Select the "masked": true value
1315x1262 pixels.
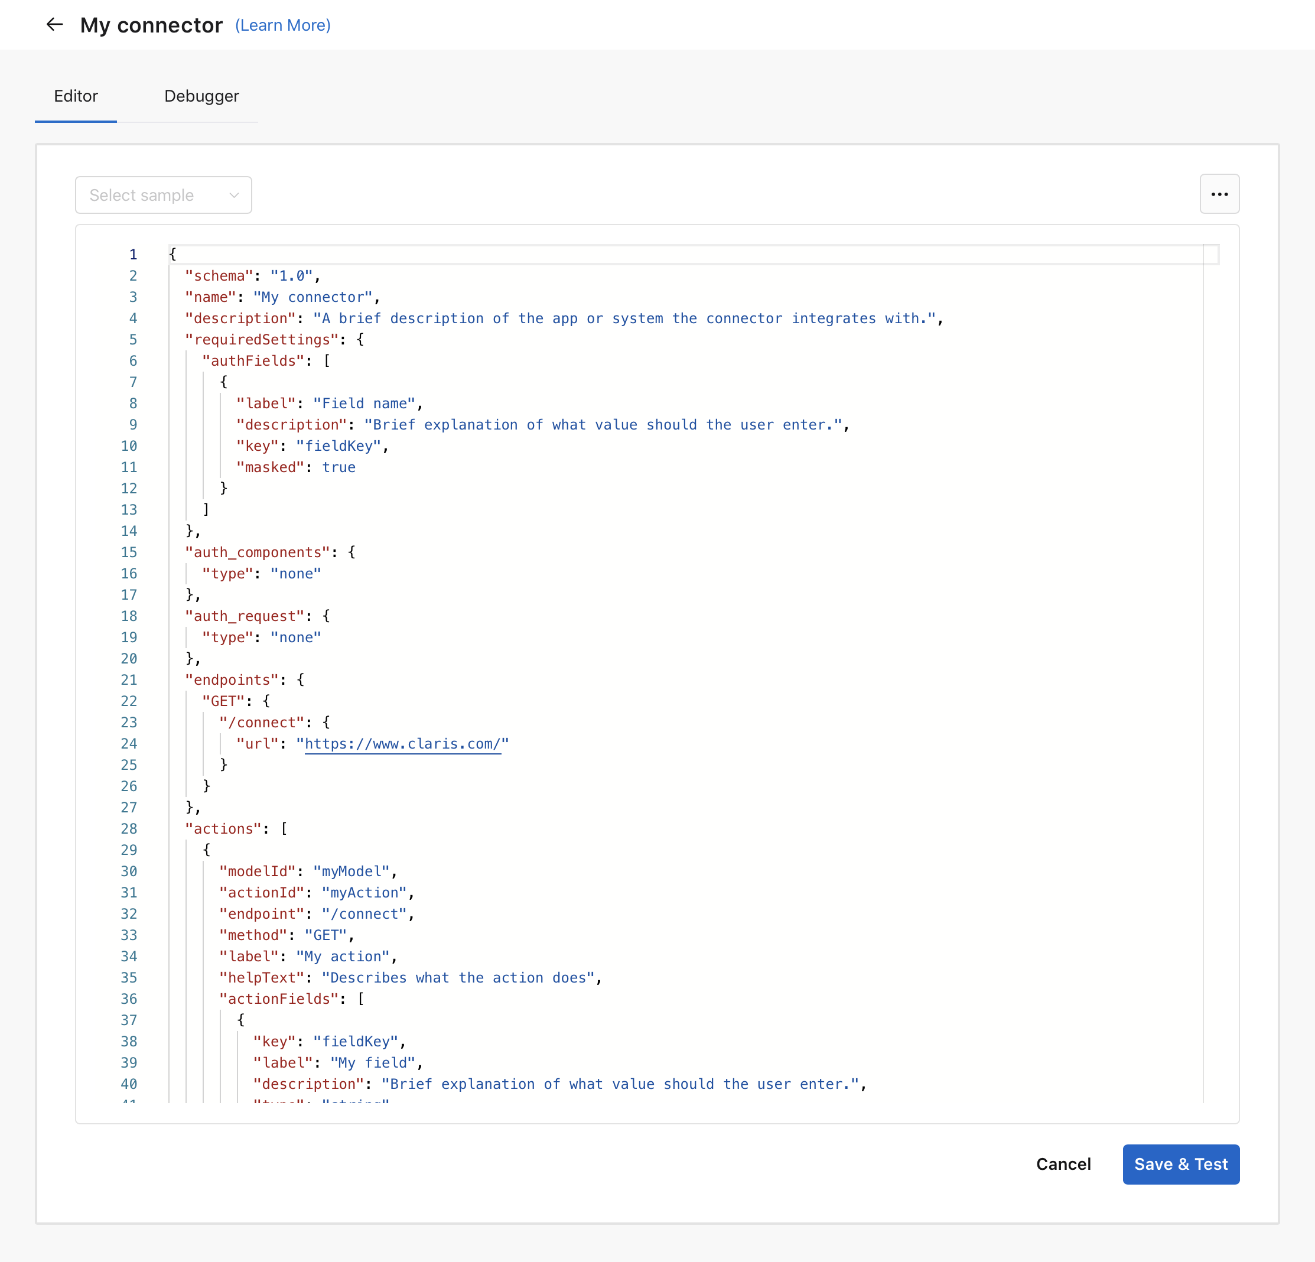339,467
